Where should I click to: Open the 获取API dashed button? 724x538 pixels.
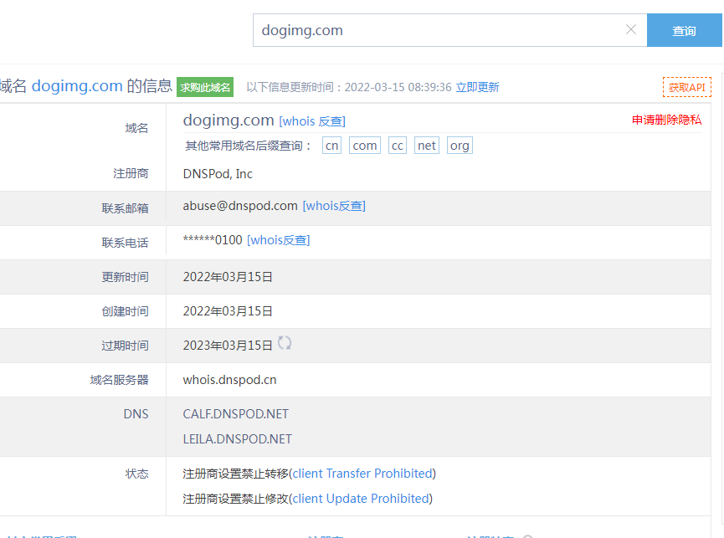click(686, 87)
